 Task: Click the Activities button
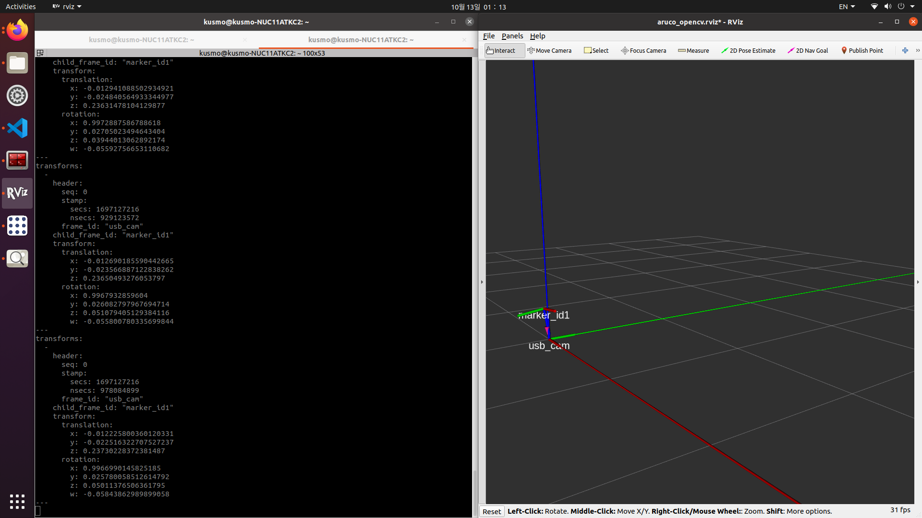[21, 7]
